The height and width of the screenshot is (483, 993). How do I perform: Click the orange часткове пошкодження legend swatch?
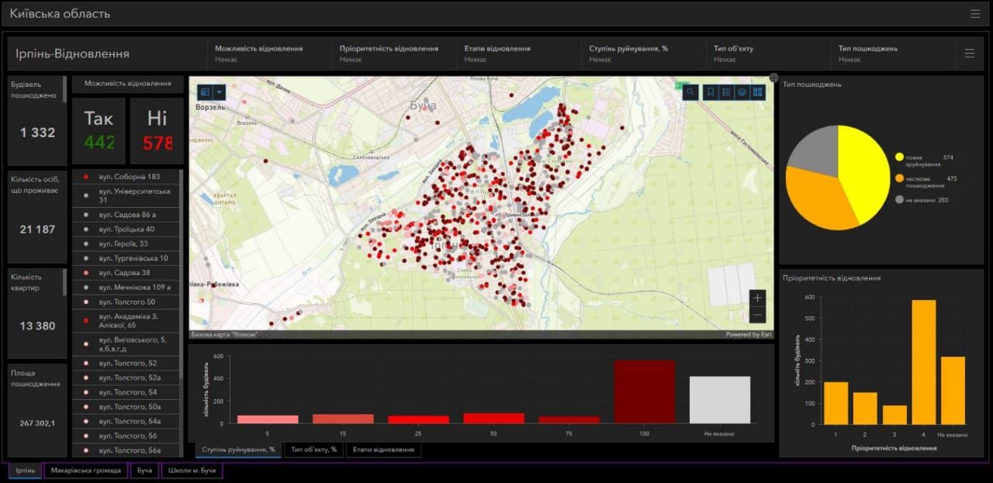(x=899, y=178)
